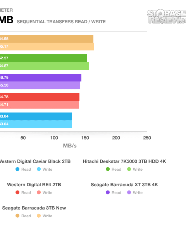Click the Write label under Hitachi Deskstar

pyautogui.click(x=138, y=169)
